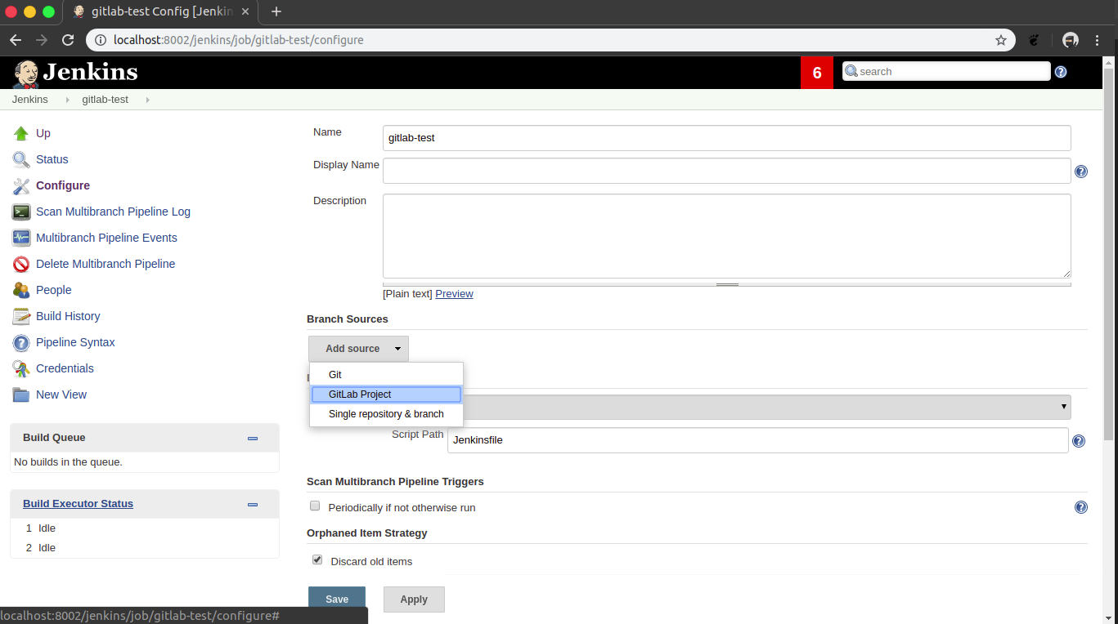Open the Scan Multibranch Pipeline Log link
This screenshot has height=624, width=1118.
tap(113, 212)
